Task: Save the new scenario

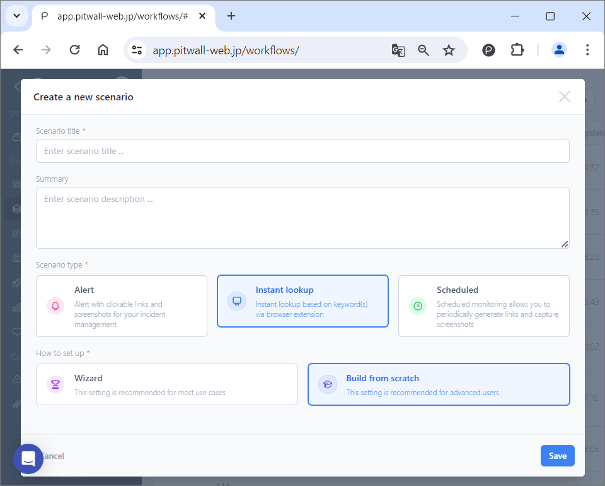Action: (x=557, y=455)
